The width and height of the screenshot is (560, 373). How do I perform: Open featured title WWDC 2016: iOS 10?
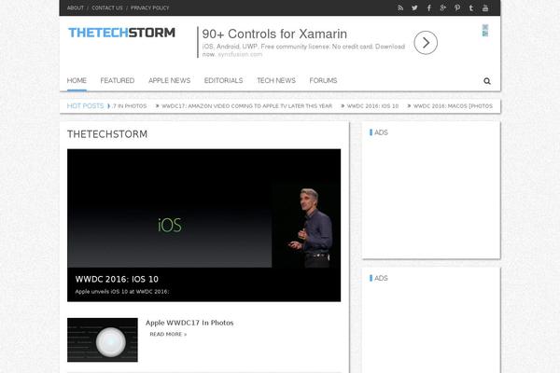click(x=117, y=279)
